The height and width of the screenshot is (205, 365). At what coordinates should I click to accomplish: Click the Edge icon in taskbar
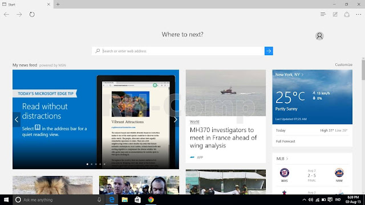(x=112, y=200)
